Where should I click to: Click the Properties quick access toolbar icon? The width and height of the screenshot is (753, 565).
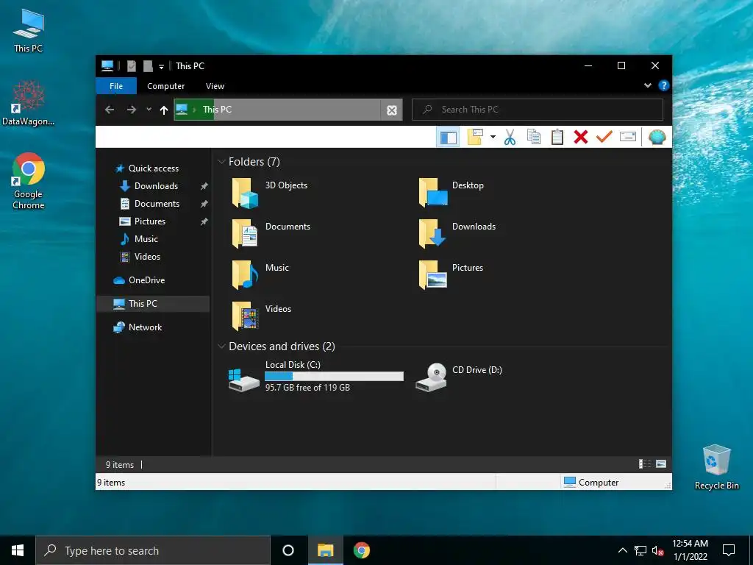pyautogui.click(x=131, y=65)
